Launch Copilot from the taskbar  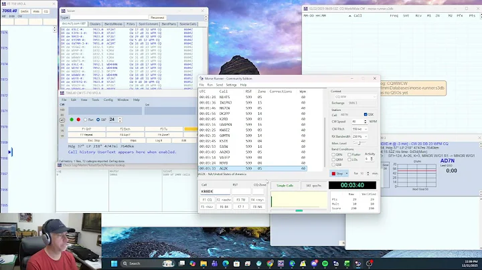193,263
